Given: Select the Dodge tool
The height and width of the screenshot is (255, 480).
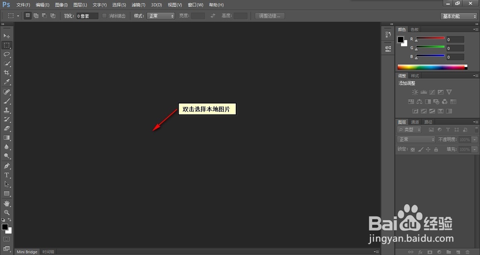Looking at the screenshot, I should tap(6, 156).
